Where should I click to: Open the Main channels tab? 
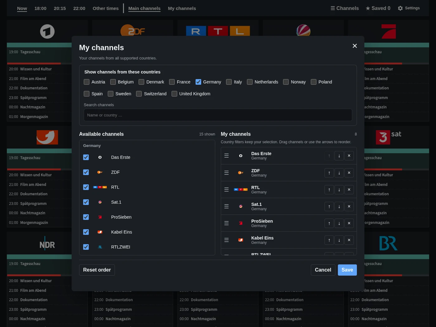(145, 8)
